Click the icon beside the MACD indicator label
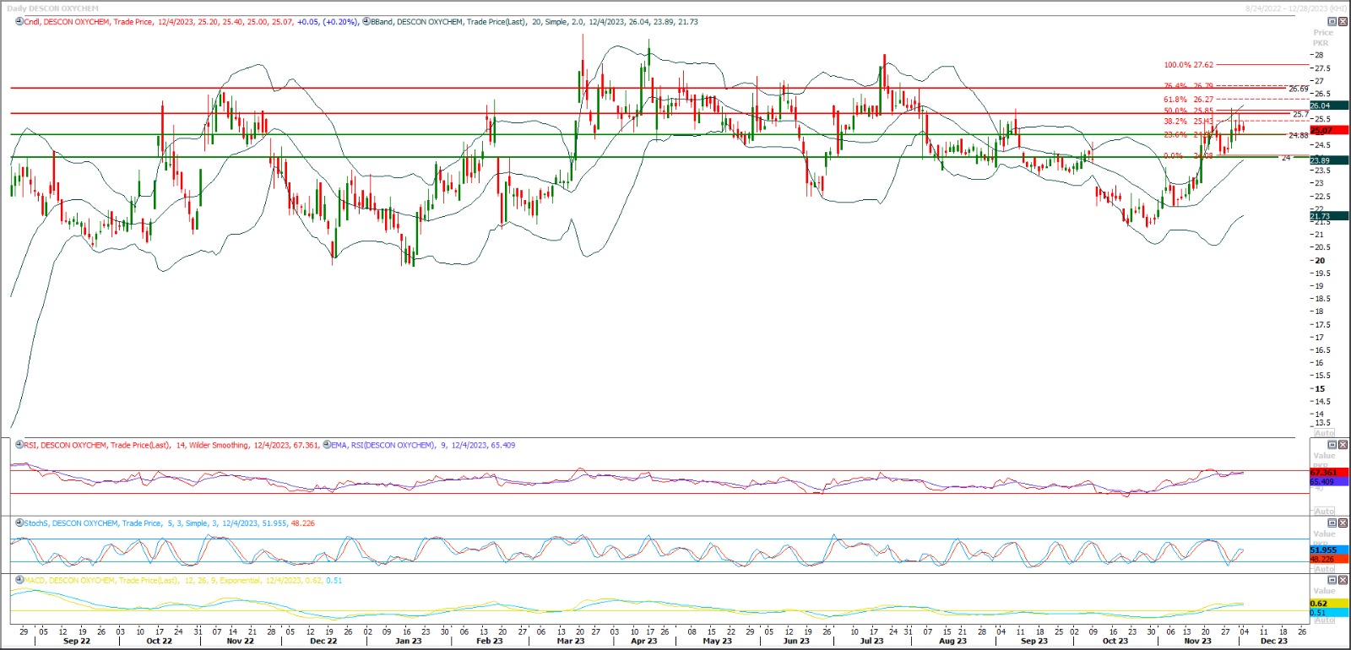Screen dimensions: 1351x650 (x=19, y=581)
